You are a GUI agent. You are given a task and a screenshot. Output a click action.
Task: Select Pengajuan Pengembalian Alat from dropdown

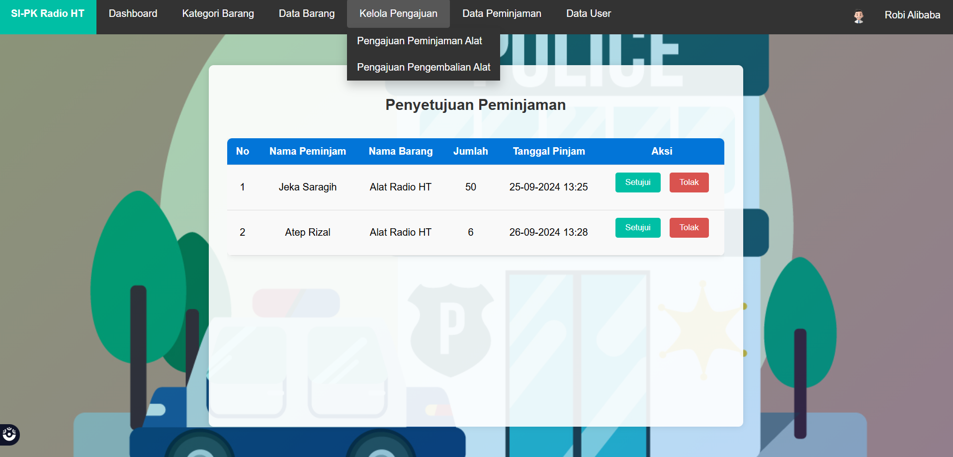423,67
